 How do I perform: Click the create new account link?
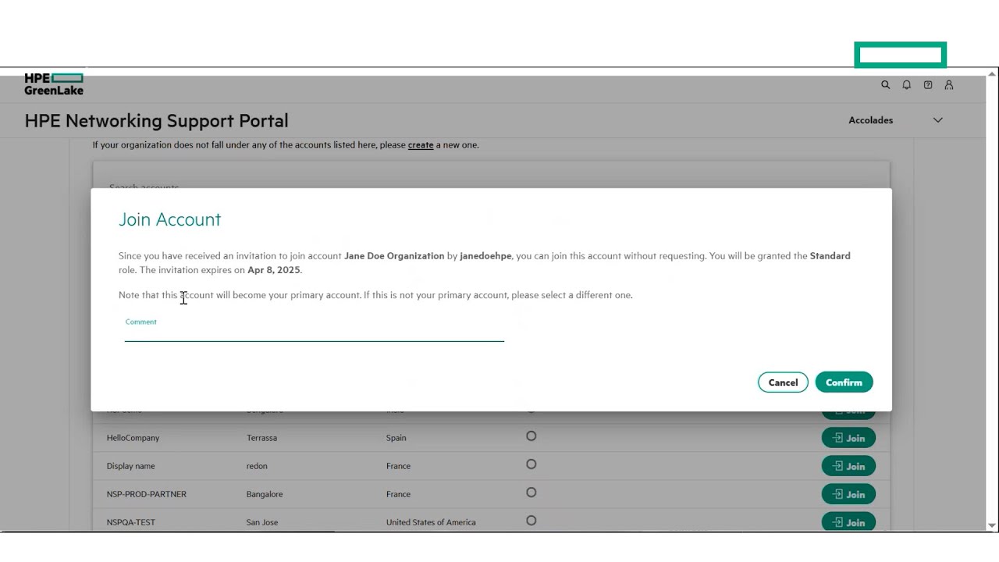tap(420, 145)
